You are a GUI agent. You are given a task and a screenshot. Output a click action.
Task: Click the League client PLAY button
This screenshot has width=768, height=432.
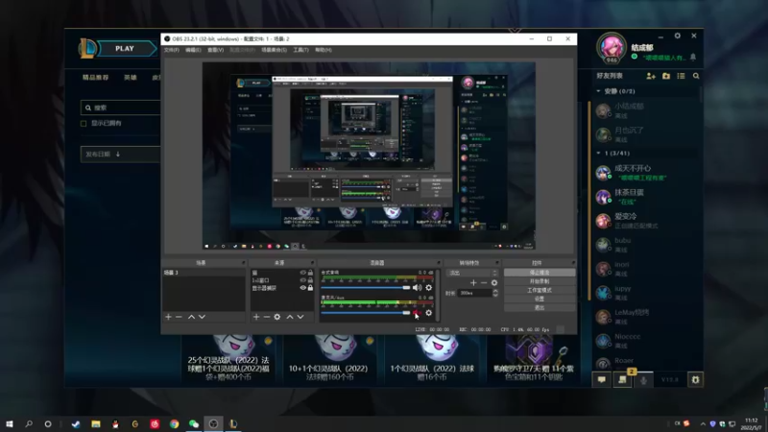tap(126, 49)
